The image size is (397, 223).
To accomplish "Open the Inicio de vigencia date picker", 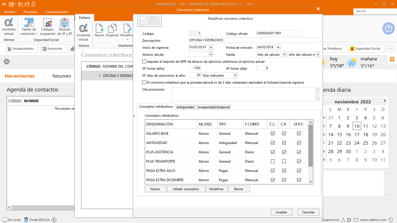I will point(211,47).
